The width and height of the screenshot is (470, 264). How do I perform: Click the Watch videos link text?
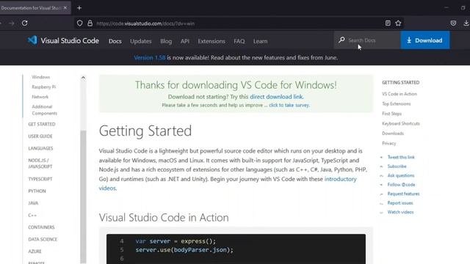pyautogui.click(x=400, y=212)
